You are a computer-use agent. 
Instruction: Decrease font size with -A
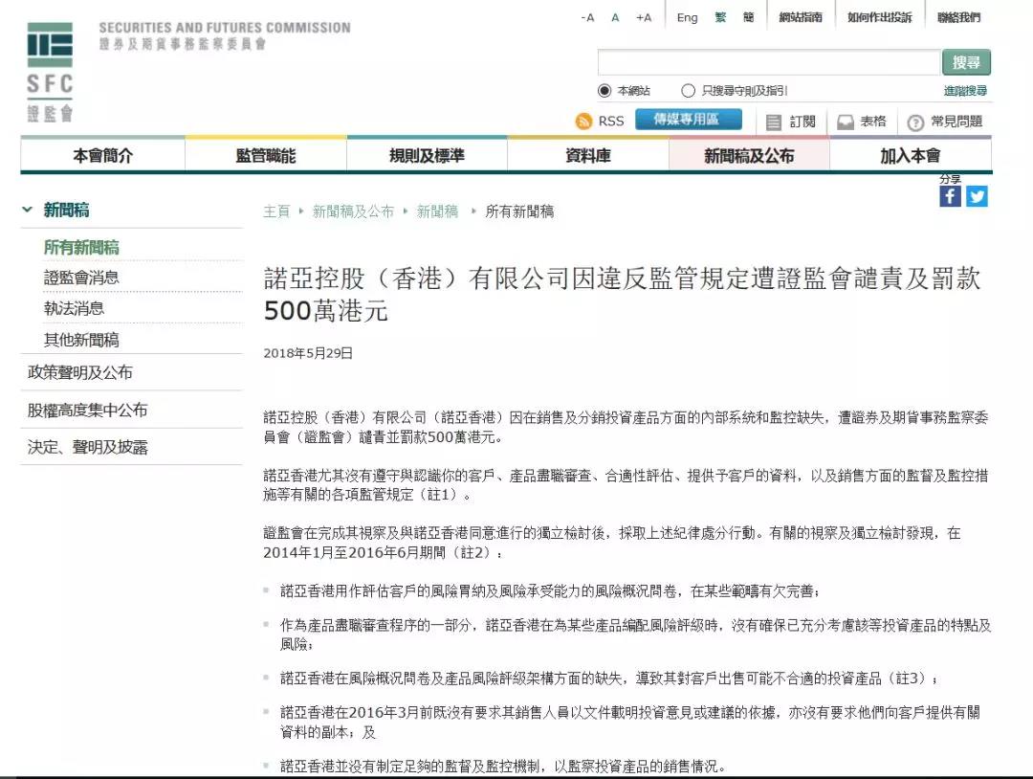coord(587,18)
